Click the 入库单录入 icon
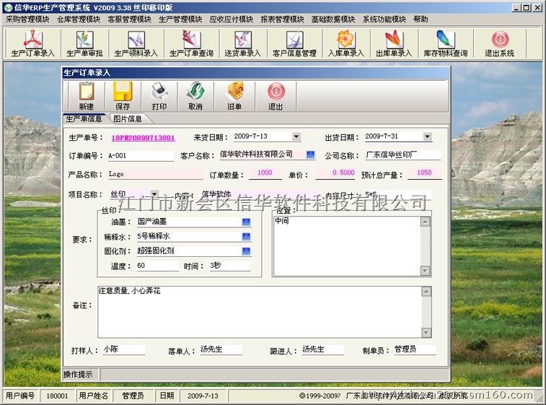Image resolution: width=546 pixels, height=405 pixels. 346,44
